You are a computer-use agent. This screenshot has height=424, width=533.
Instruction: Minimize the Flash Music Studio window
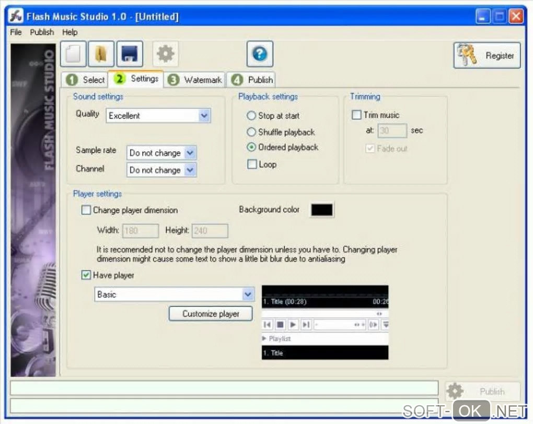482,16
